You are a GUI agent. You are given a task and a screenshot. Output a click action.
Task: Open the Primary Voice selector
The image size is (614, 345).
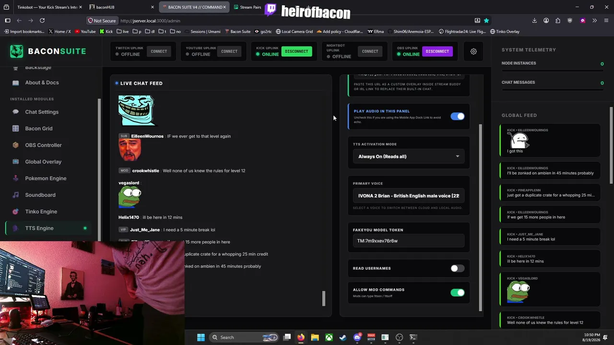coord(409,196)
